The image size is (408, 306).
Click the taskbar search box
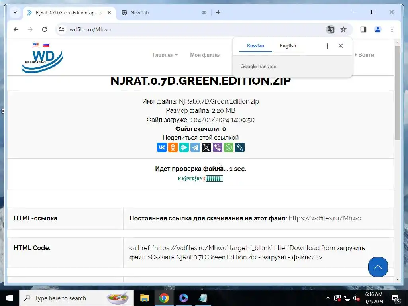point(76,298)
